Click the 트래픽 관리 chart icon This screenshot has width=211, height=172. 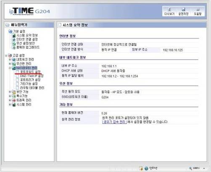[x=14, y=100]
